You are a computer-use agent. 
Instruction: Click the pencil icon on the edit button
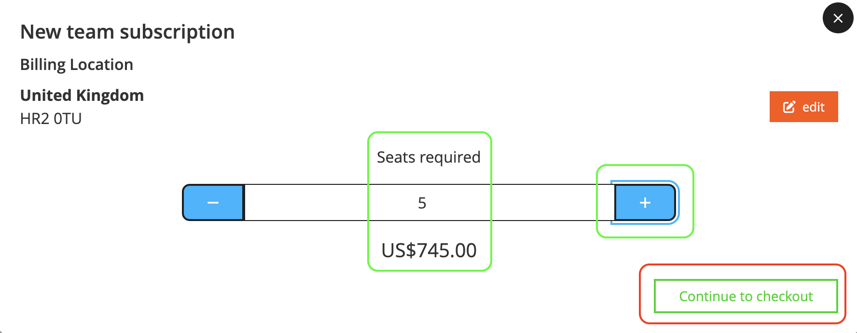pos(788,107)
